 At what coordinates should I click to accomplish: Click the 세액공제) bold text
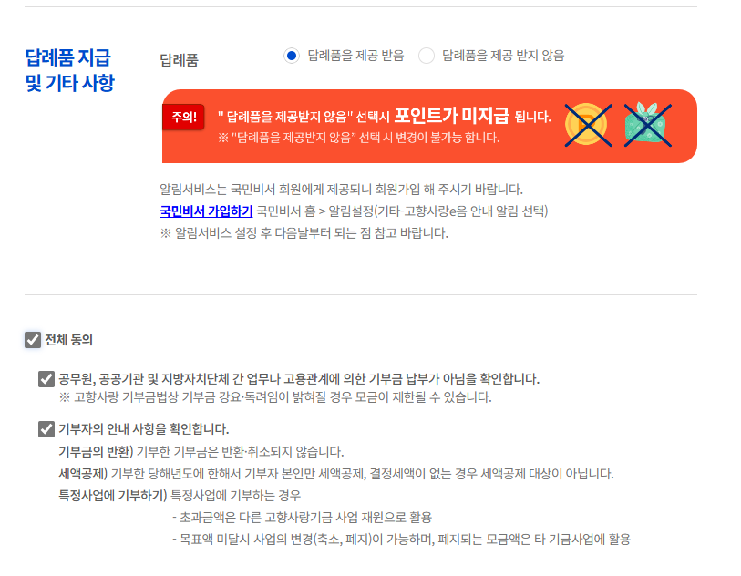coord(83,473)
